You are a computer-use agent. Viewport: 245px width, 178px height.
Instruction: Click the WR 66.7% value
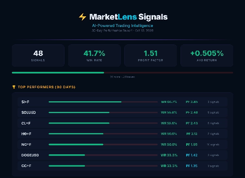tap(169, 102)
